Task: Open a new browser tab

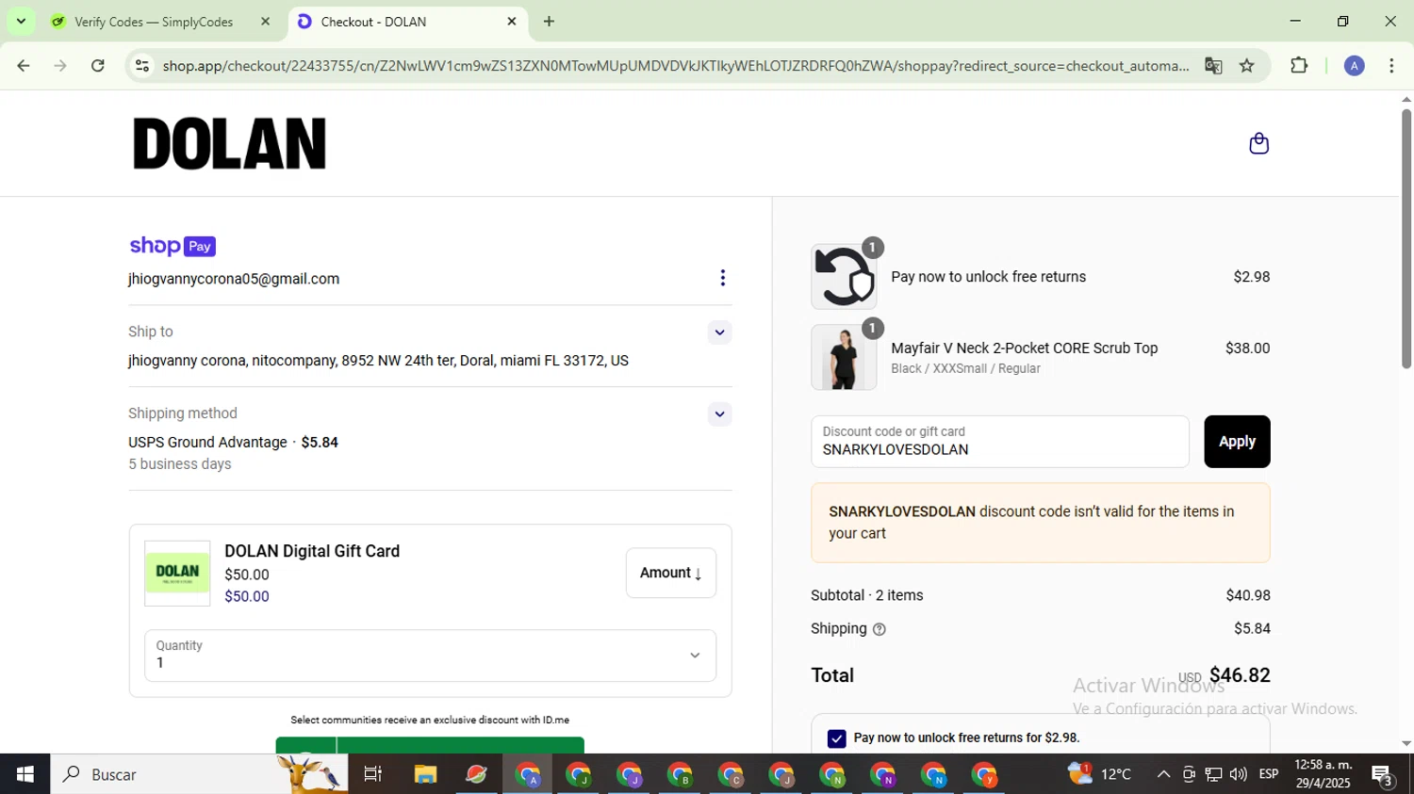Action: click(x=549, y=21)
